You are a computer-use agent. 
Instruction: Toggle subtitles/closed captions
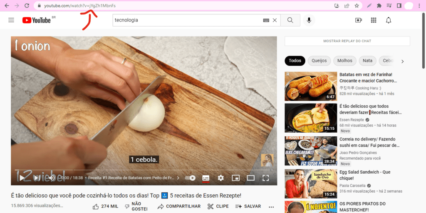click(x=206, y=178)
